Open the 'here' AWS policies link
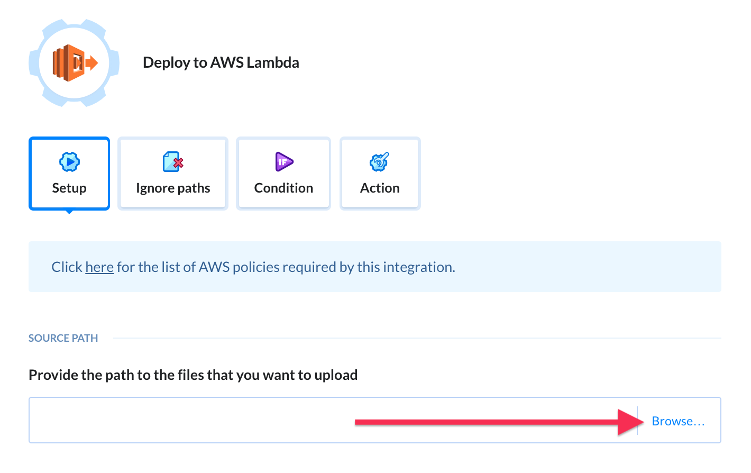 (99, 267)
